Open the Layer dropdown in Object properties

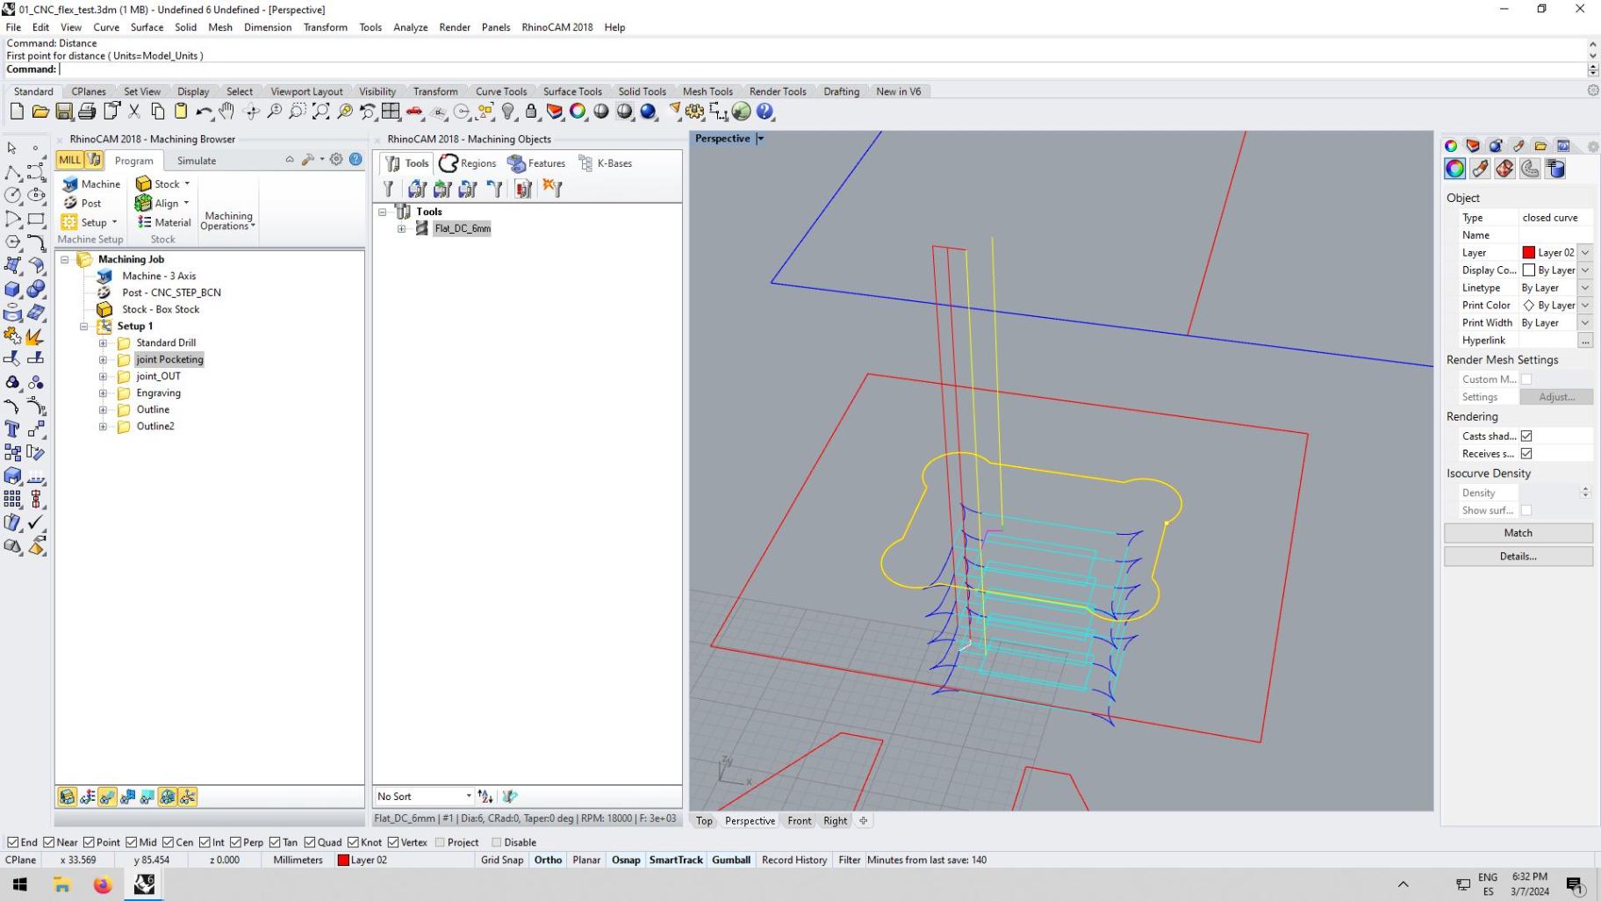coord(1585,253)
